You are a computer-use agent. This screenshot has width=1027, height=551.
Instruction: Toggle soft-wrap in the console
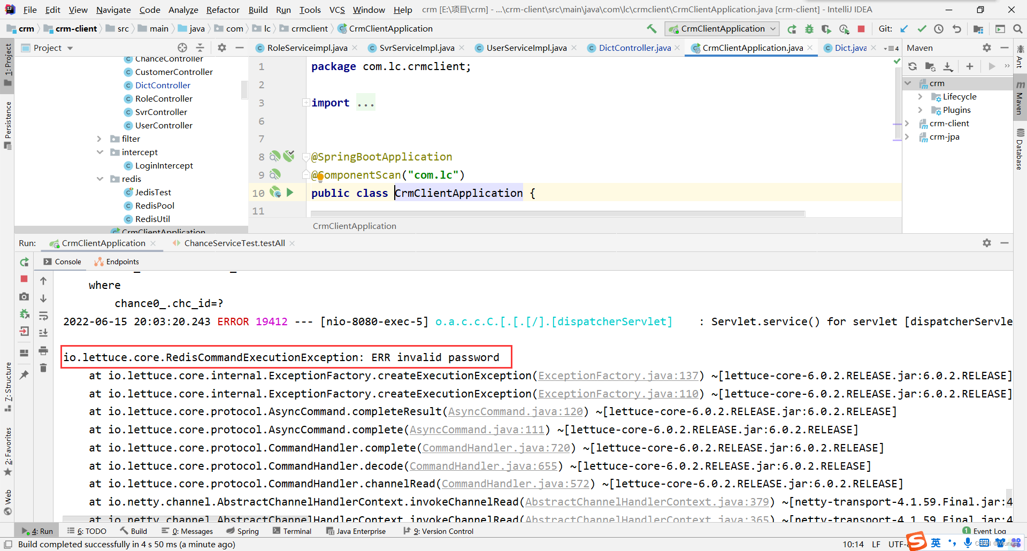coord(43,316)
